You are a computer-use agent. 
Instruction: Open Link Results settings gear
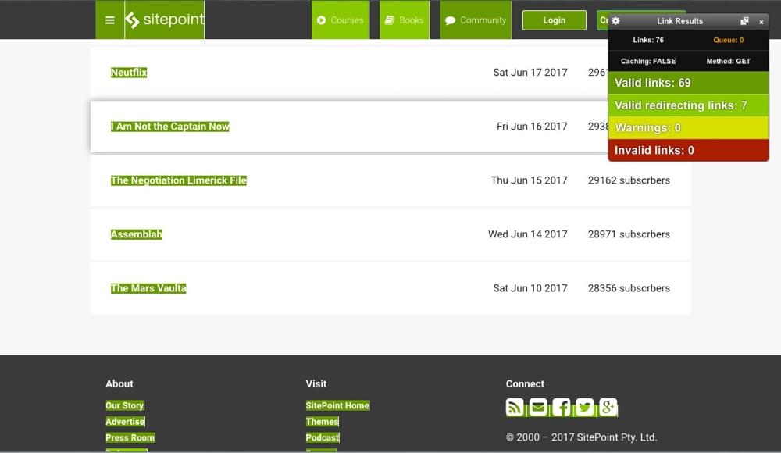tap(615, 21)
